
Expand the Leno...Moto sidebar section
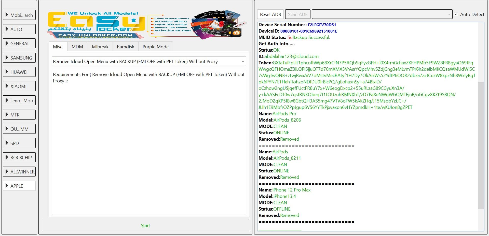click(x=19, y=100)
